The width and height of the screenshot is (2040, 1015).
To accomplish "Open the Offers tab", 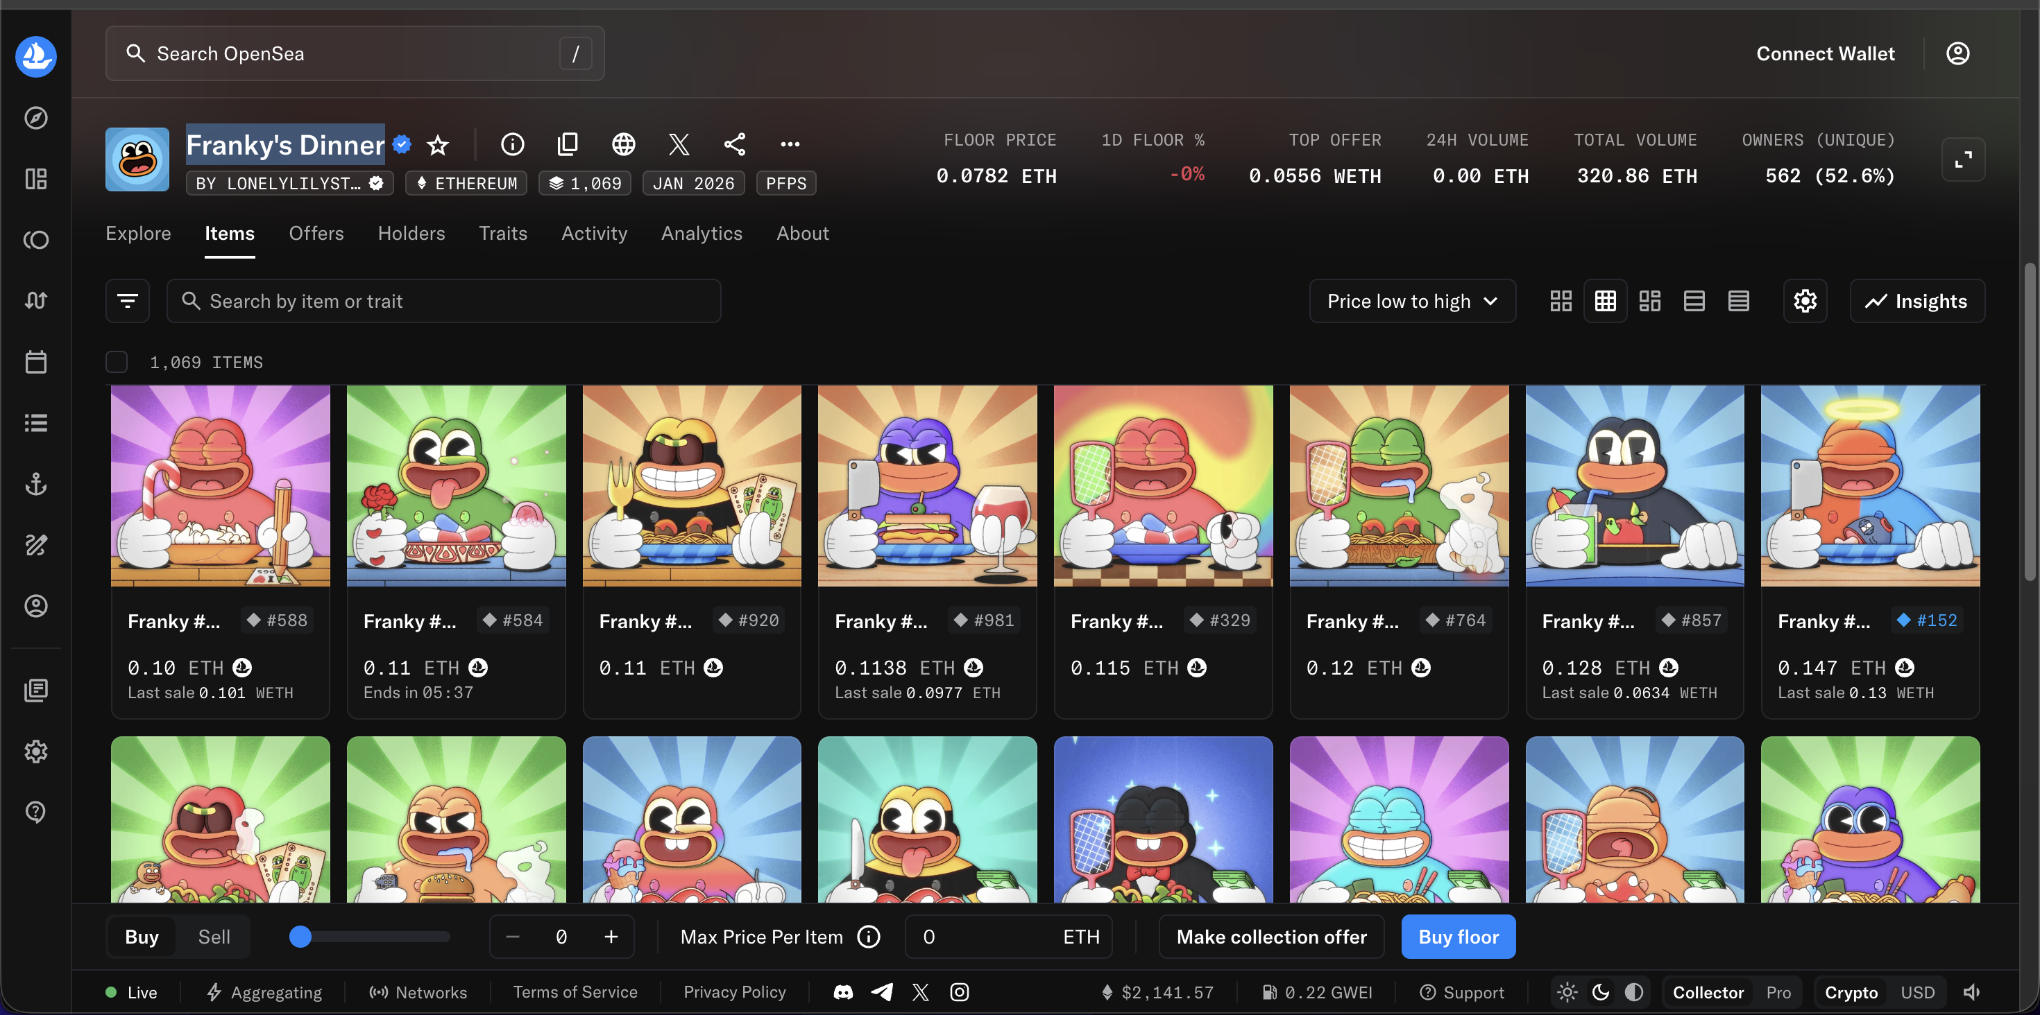I will pos(317,234).
